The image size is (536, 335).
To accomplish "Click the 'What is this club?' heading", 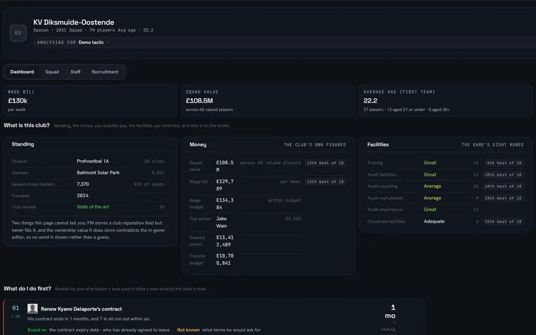I will (27, 126).
